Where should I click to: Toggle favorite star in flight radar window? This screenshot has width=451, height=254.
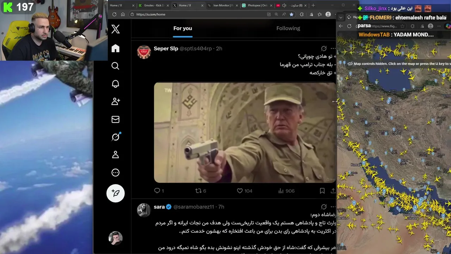tap(402, 26)
